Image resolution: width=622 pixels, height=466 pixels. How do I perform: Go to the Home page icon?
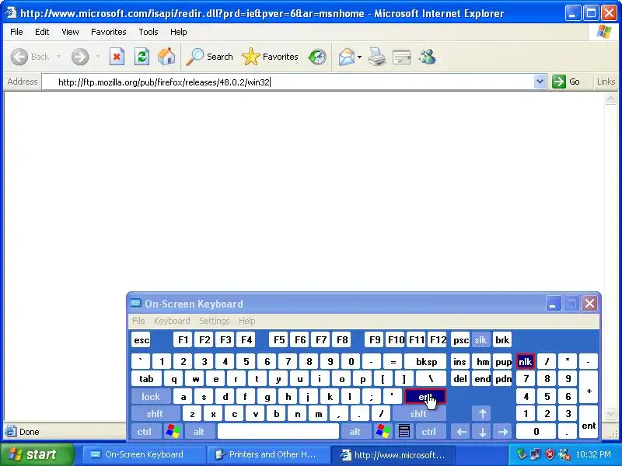click(166, 57)
